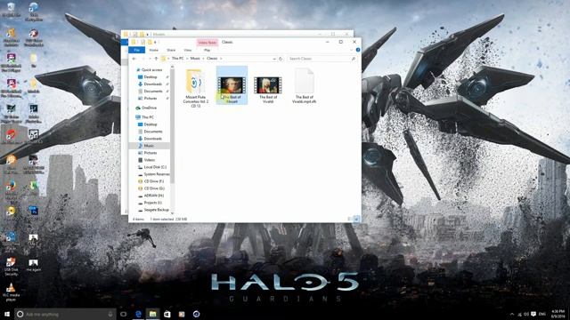Select Music in the navigation pane

[149, 146]
